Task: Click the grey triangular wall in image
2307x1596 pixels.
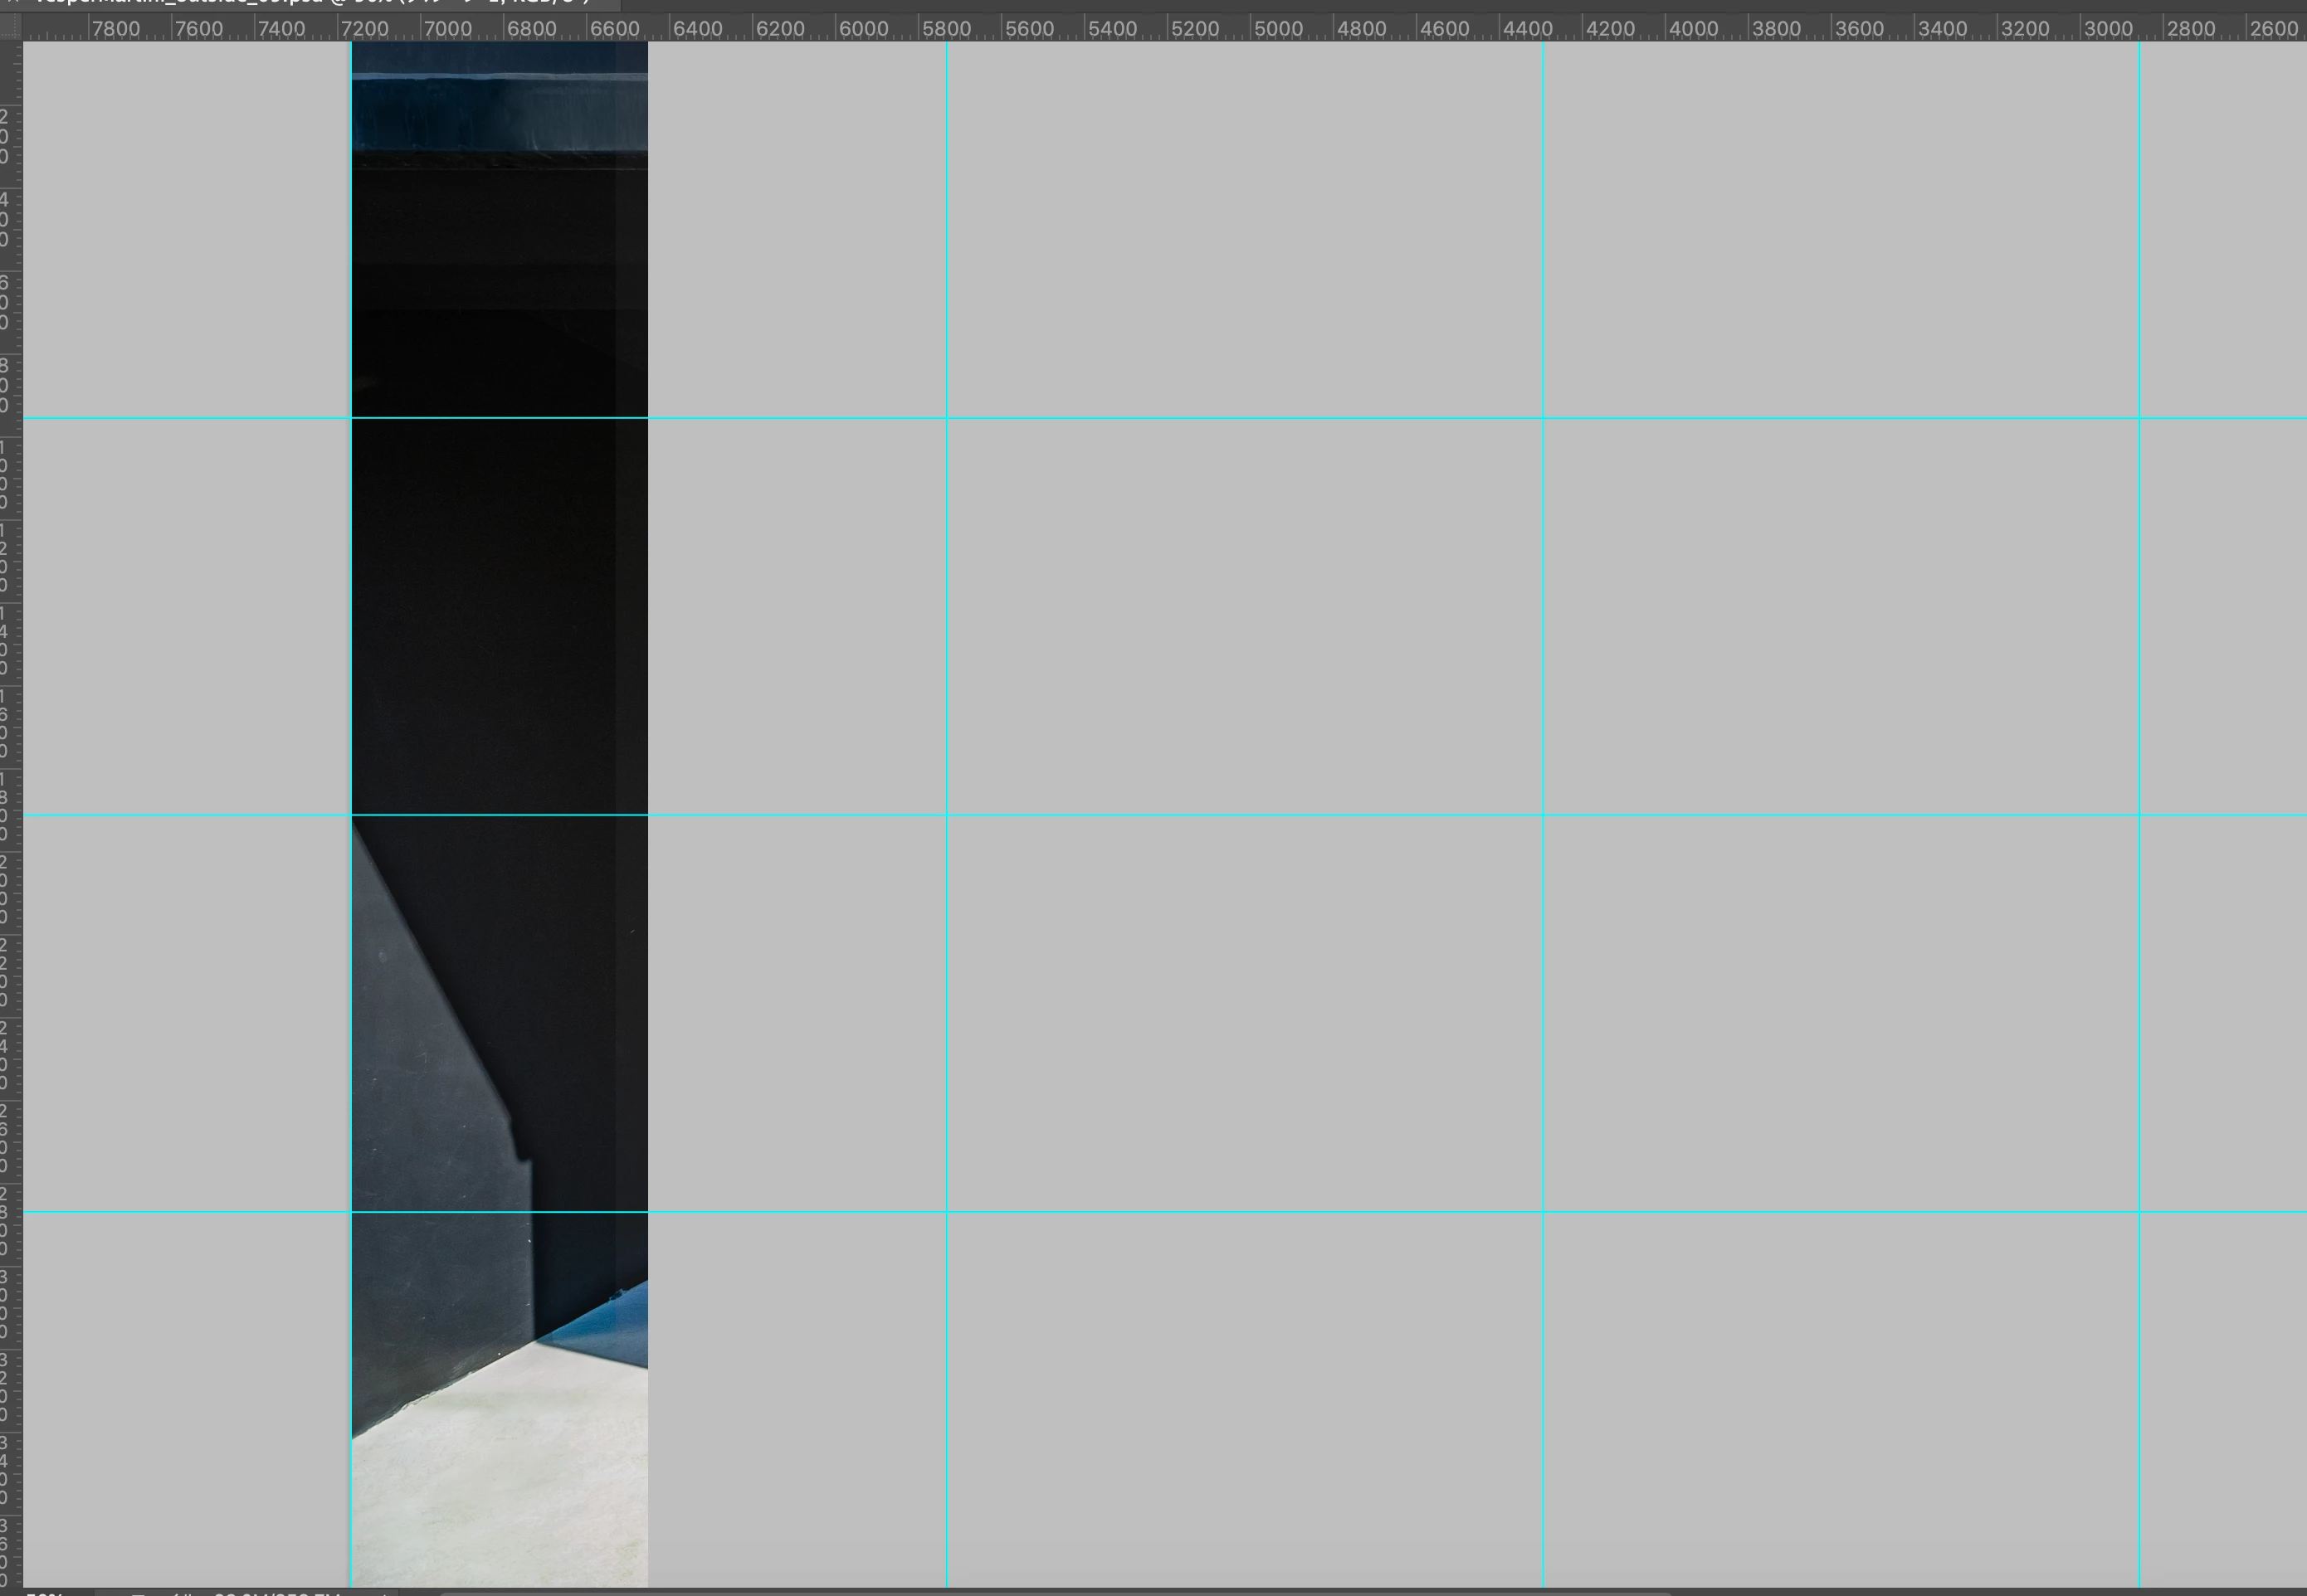Action: (420, 1150)
